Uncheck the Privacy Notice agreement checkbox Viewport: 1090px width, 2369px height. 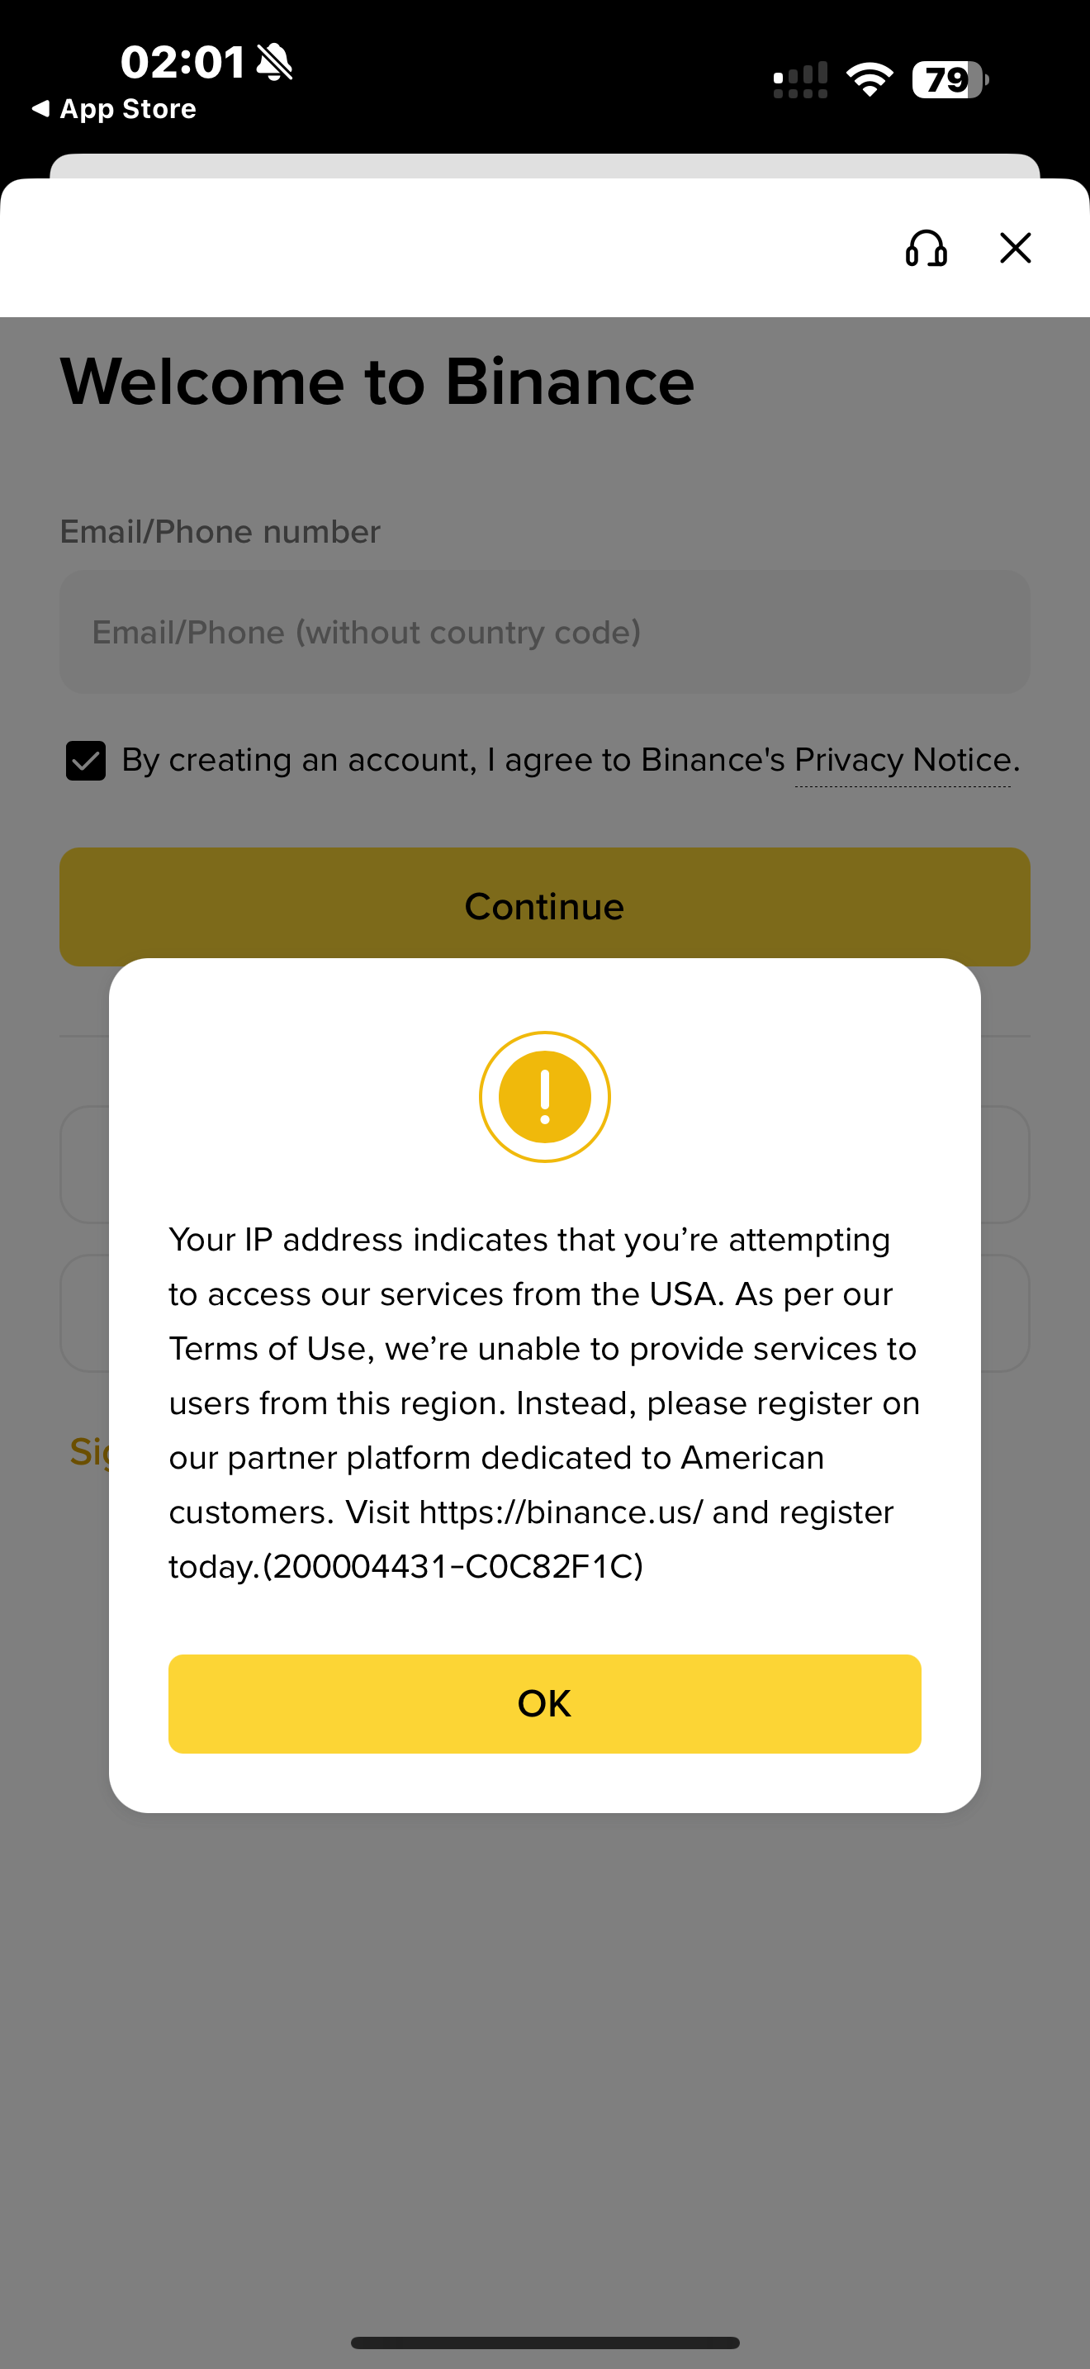86,761
